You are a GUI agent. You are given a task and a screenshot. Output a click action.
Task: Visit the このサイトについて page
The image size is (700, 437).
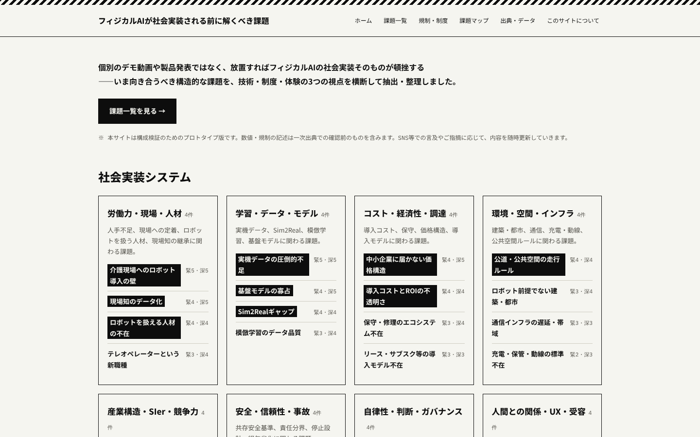tap(573, 20)
